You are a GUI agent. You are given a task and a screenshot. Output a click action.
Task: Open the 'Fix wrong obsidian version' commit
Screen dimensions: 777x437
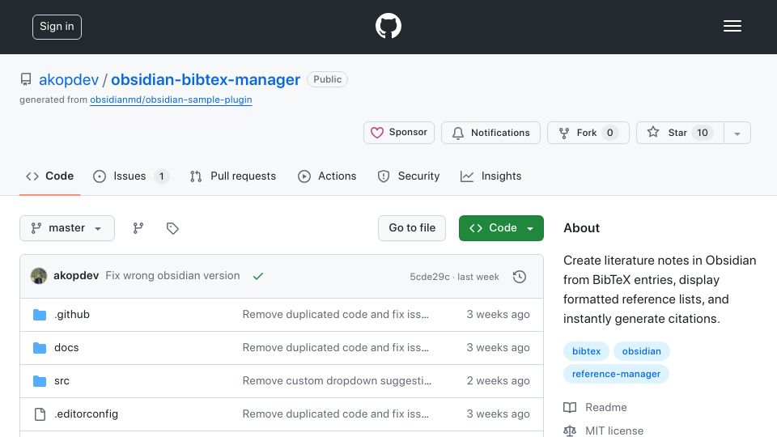[x=172, y=275]
